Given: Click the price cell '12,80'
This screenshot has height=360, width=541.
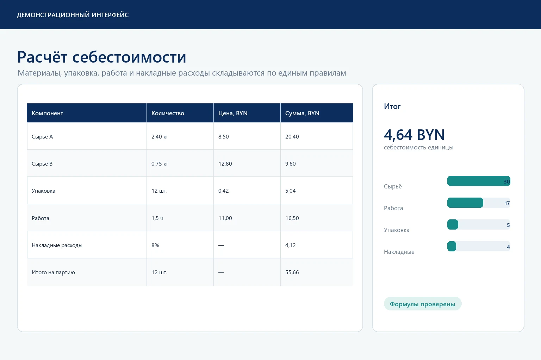Looking at the screenshot, I should [x=247, y=163].
